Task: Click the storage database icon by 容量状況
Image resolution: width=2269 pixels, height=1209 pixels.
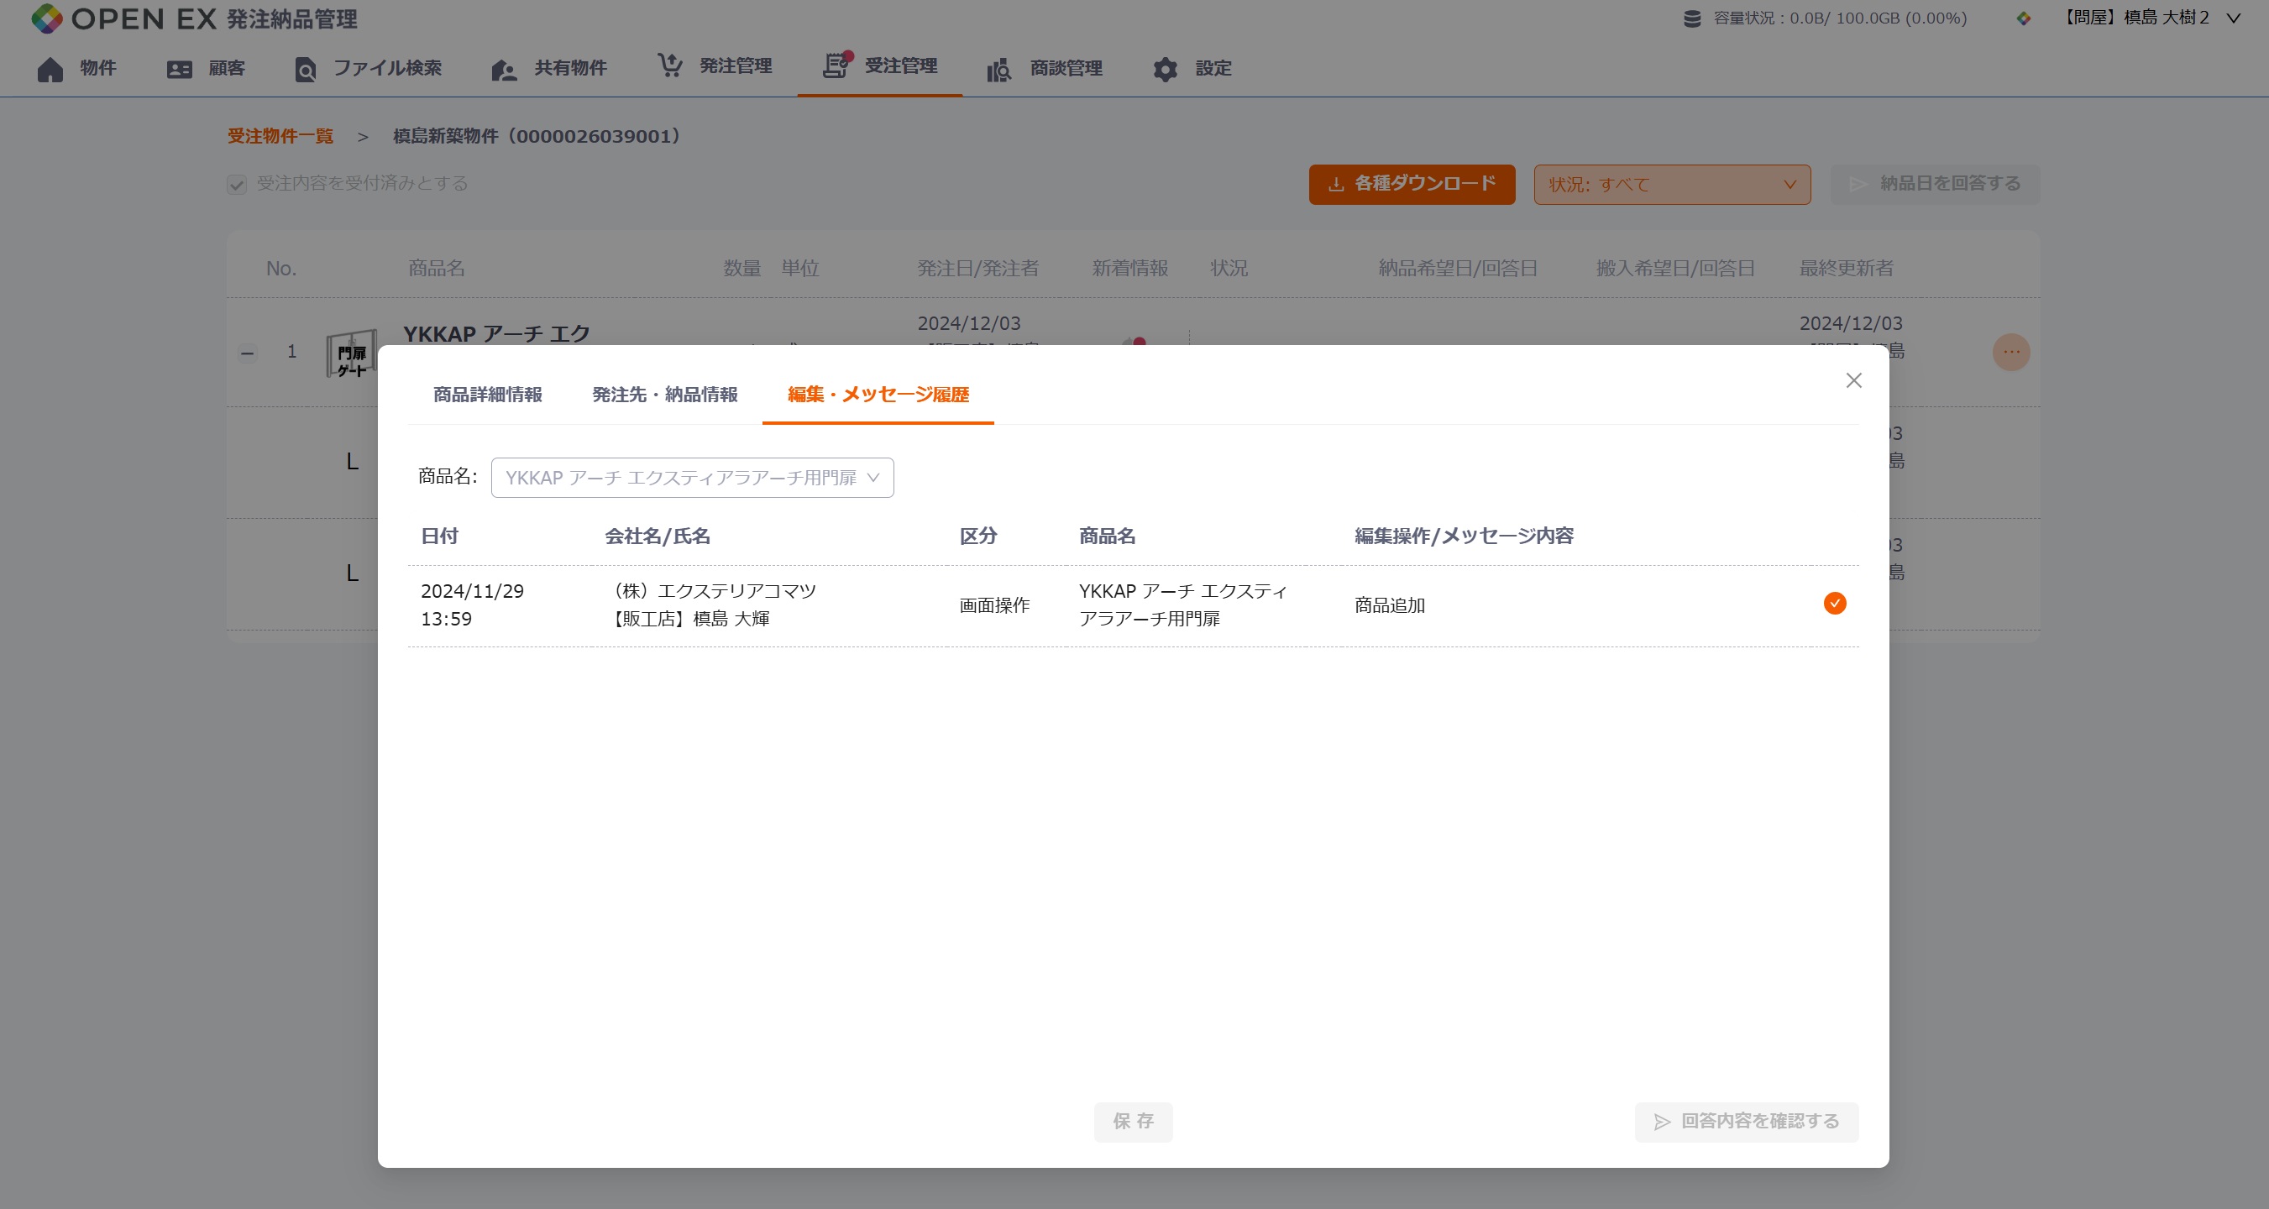Action: (x=1691, y=18)
